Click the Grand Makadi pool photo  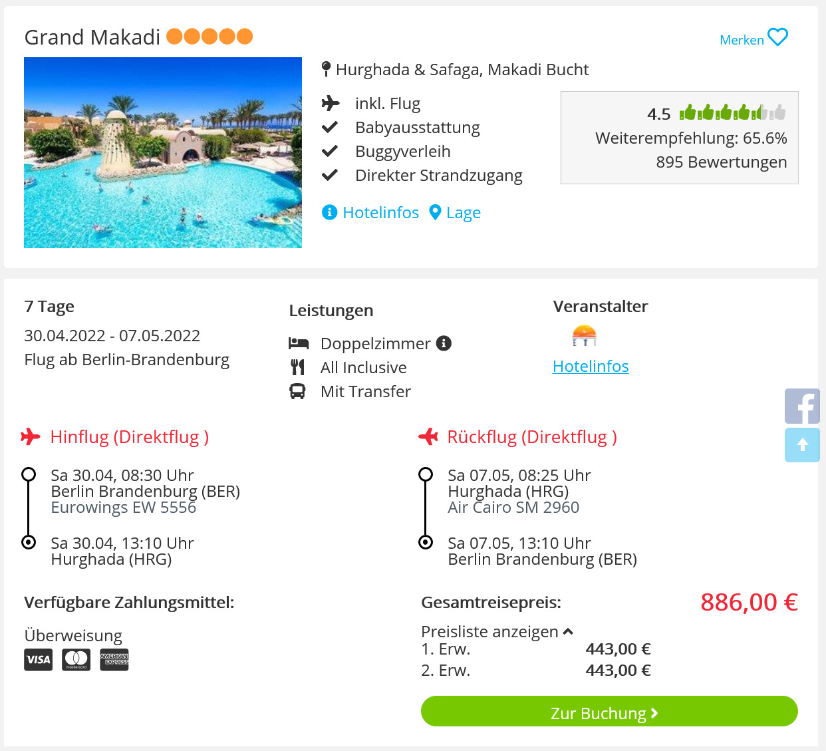point(163,152)
